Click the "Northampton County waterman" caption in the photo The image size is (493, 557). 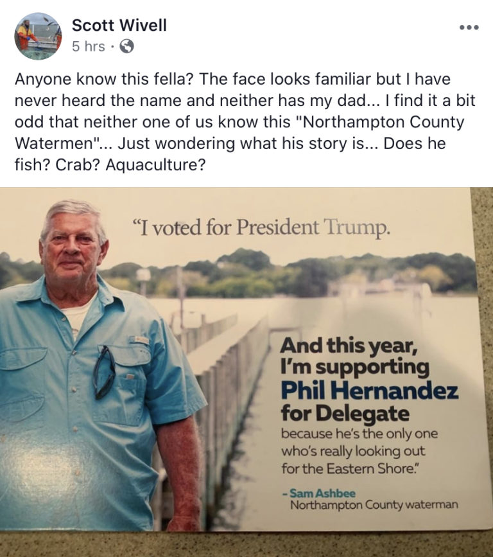coord(374,505)
